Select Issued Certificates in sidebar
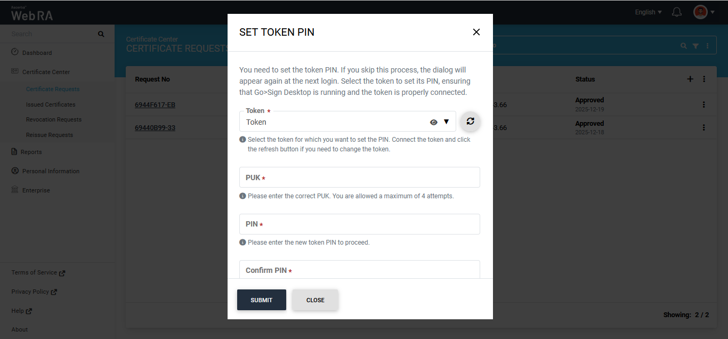The height and width of the screenshot is (339, 728). [x=51, y=104]
